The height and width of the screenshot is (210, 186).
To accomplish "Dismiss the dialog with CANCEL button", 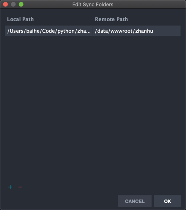I will tap(135, 201).
